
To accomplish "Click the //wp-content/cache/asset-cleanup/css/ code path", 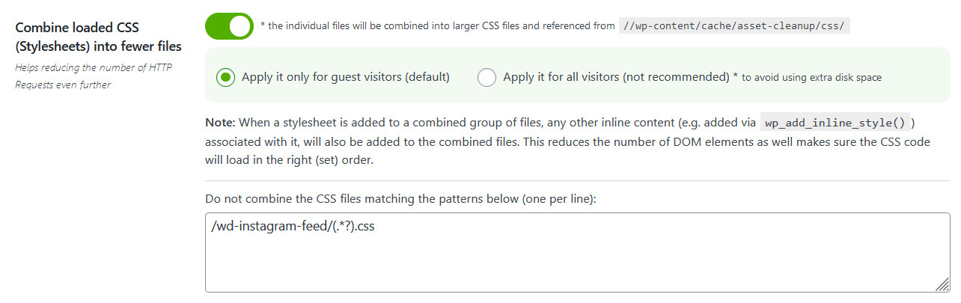I will click(x=734, y=25).
